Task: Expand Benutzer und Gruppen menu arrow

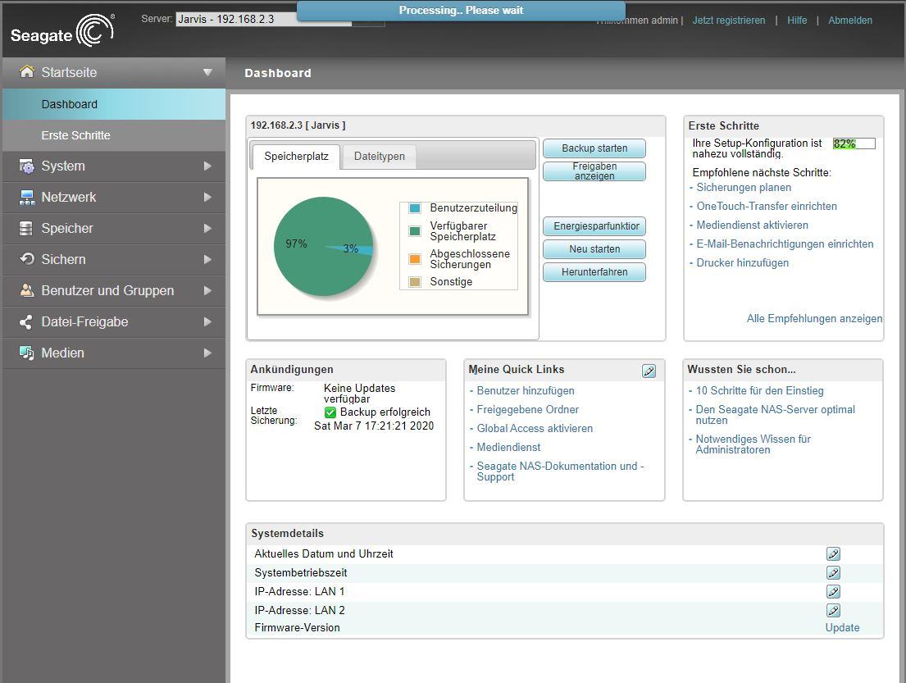Action: point(207,290)
